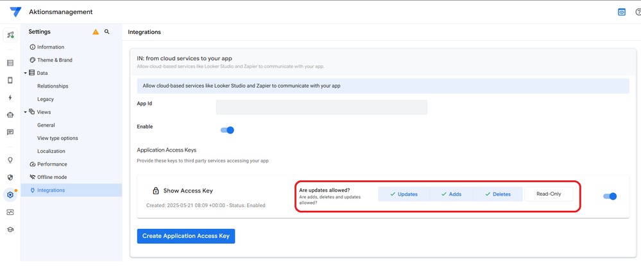The width and height of the screenshot is (641, 266).
Task: Collapse the Data section arrow
Action: click(26, 74)
